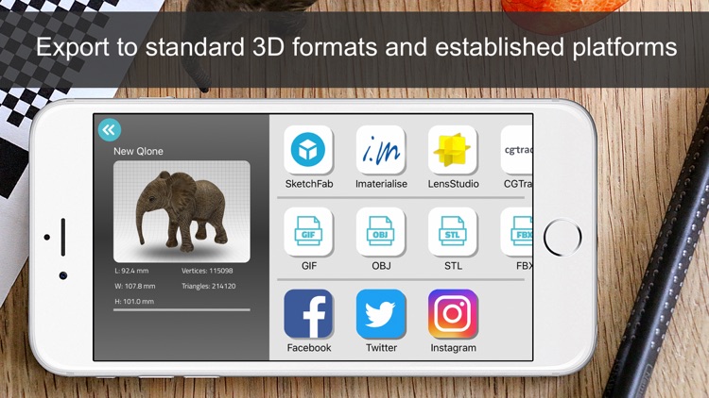Open the elephant model preview thumbnail
The image size is (709, 398).
(x=182, y=211)
